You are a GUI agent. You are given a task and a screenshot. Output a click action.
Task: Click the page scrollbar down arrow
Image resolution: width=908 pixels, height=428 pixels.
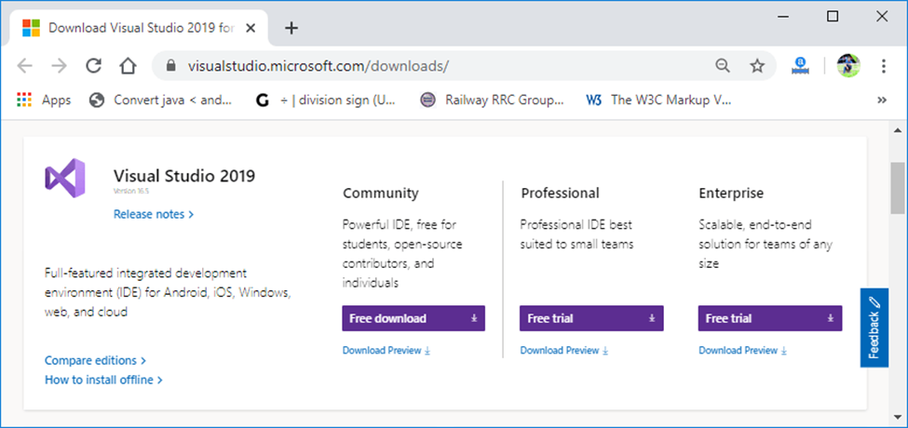[x=898, y=419]
